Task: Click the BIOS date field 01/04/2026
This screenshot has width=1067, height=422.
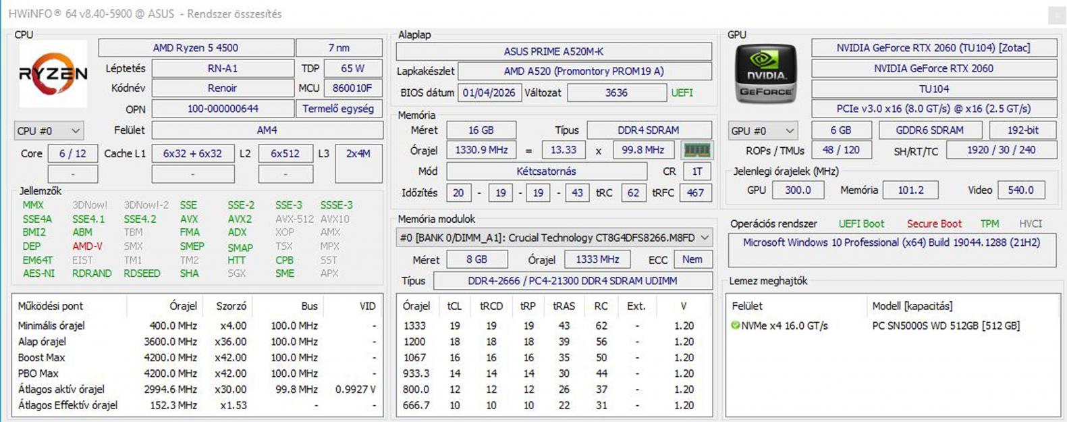Action: 489,93
